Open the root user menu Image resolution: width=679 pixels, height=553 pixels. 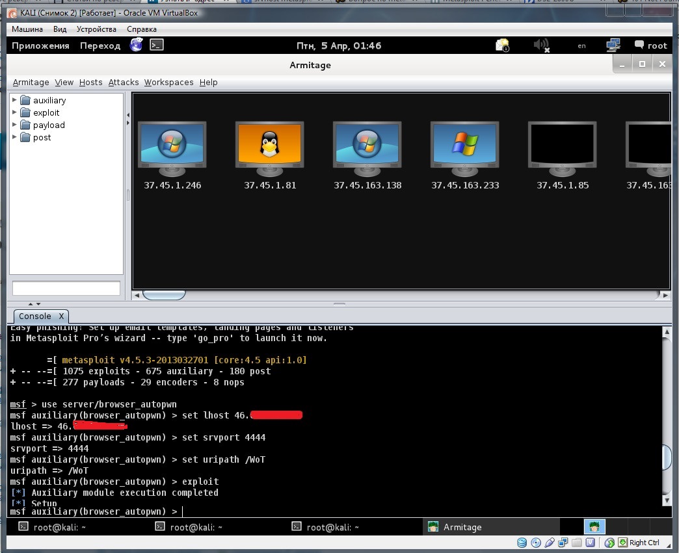coord(651,45)
